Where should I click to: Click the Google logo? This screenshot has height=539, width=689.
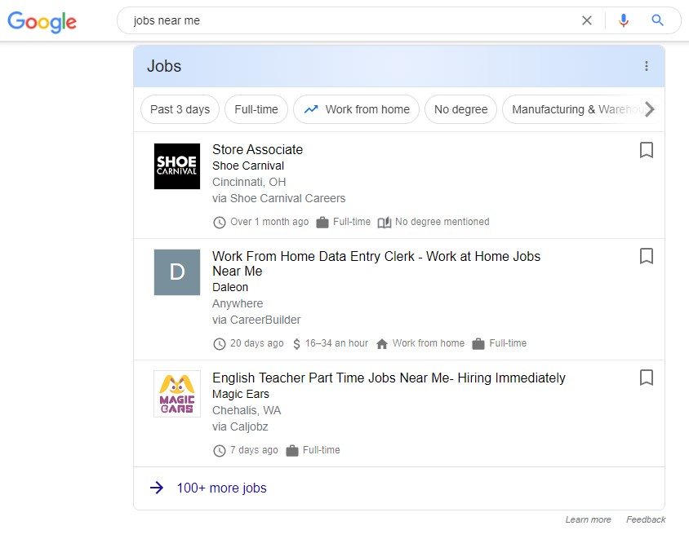[x=42, y=22]
